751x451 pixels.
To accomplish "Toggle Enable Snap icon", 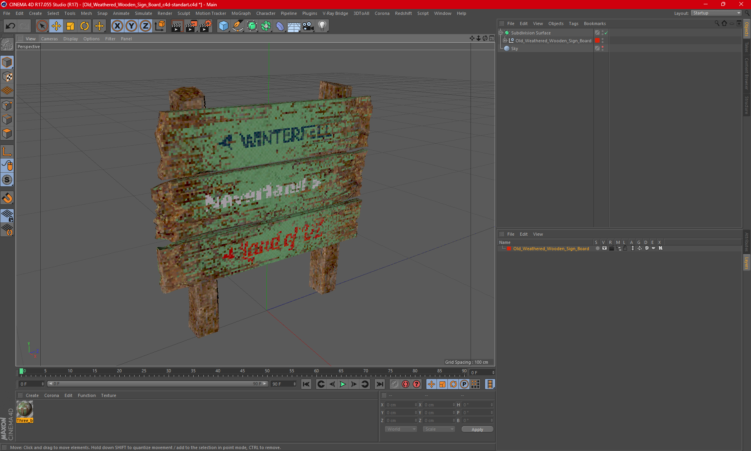I will [x=7, y=198].
